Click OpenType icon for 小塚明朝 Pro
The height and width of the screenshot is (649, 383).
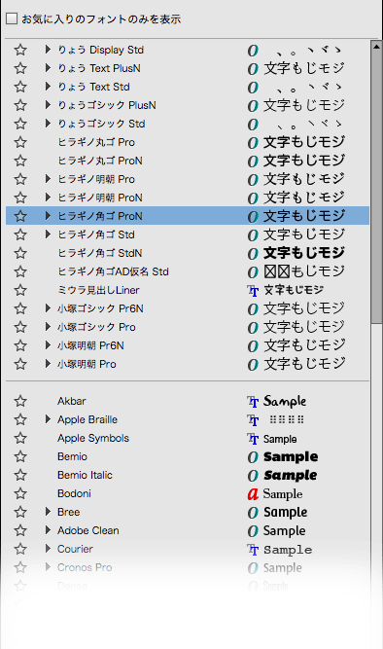(253, 365)
